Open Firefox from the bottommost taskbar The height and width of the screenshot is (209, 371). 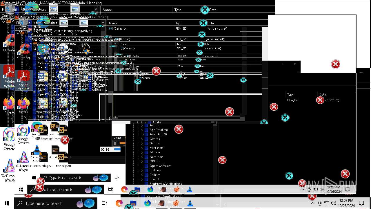point(147,203)
